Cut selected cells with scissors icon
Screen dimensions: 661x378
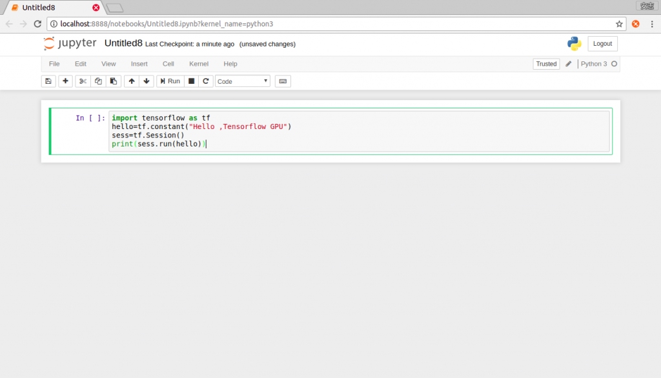pyautogui.click(x=83, y=81)
